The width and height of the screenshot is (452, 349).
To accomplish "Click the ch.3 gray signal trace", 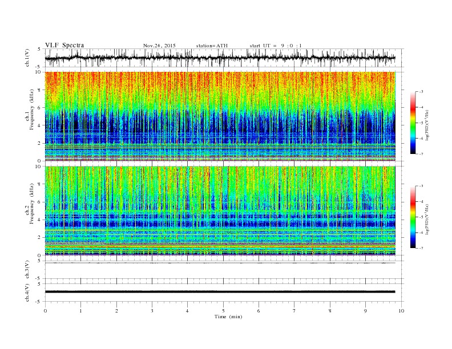I will [220, 263].
